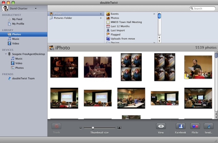Screen dimensions: 218x143
Task: Click the Library Photos icon
Action: (9, 34)
